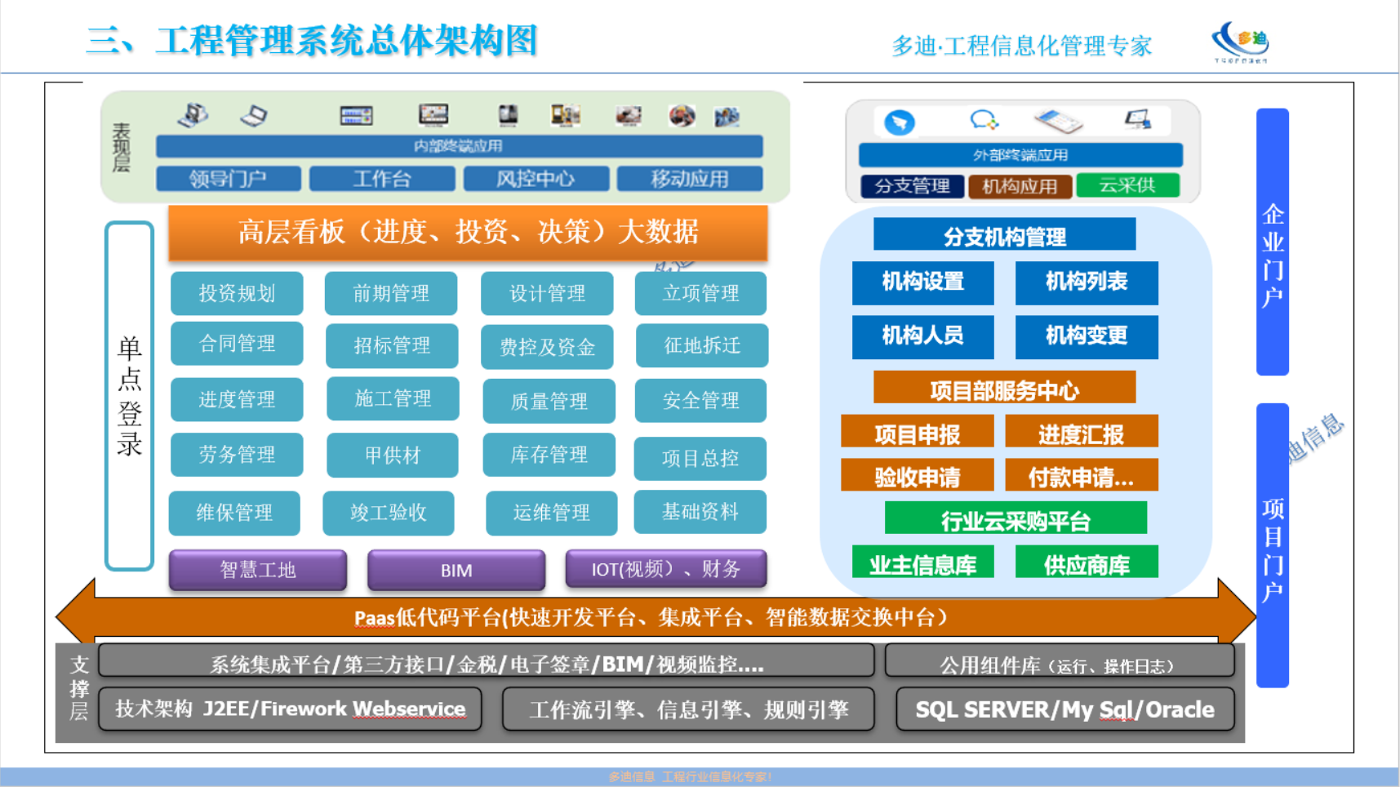This screenshot has height=787, width=1400.
Task: Click the 企业门户 vertical bar
Action: (1273, 242)
